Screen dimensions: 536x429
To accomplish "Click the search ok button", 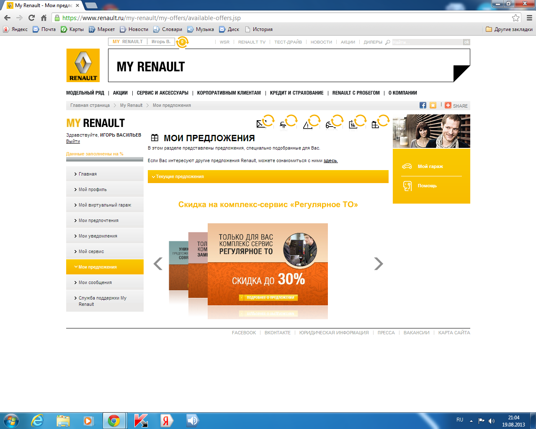I will click(x=466, y=42).
